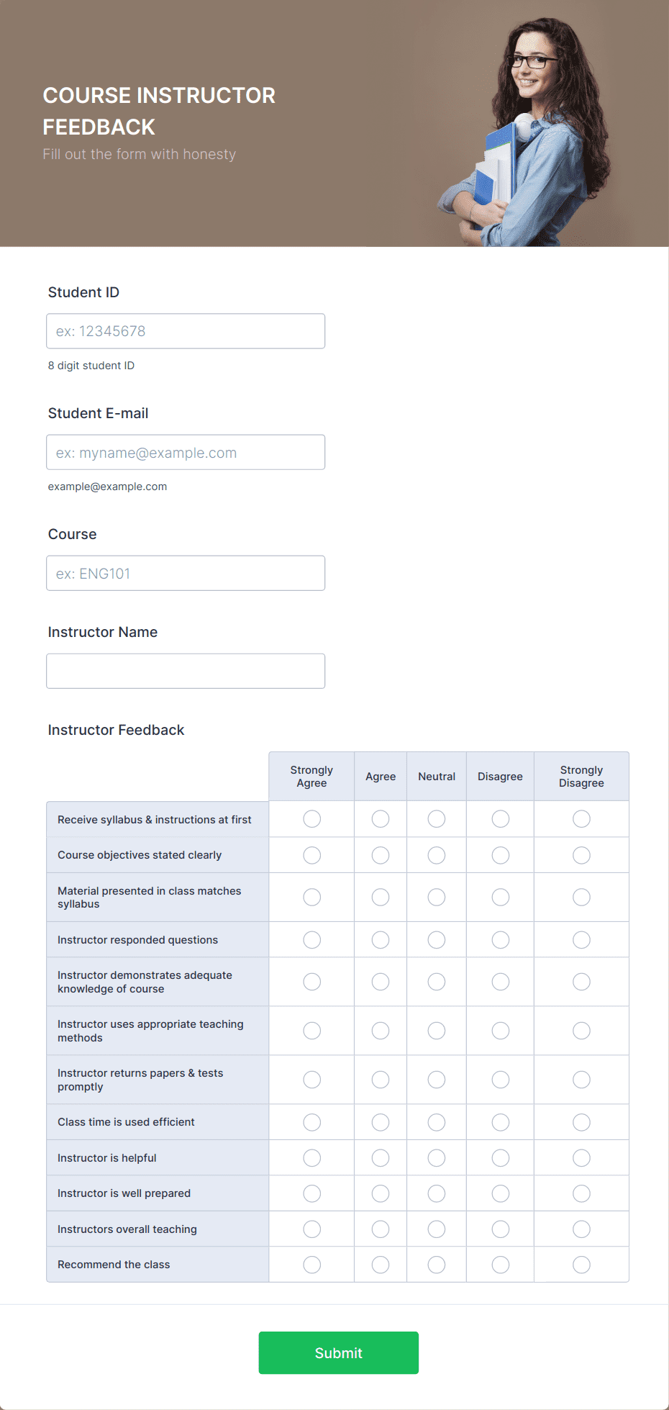Select Neutral for material matching syllabus
This screenshot has width=669, height=1410.
(436, 897)
